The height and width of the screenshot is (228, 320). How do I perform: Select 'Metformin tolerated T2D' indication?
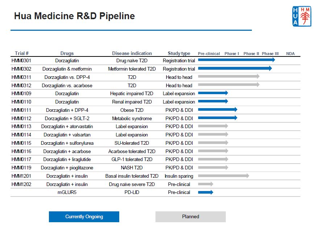point(132,69)
